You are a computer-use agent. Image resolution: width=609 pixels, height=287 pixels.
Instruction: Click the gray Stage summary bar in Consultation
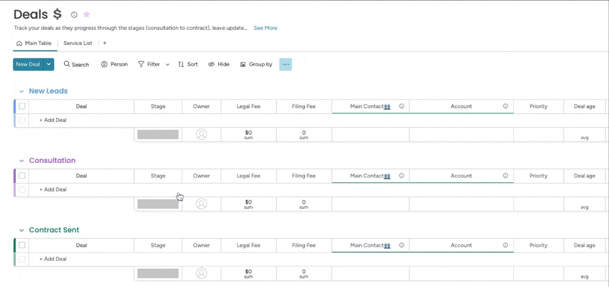[158, 204]
